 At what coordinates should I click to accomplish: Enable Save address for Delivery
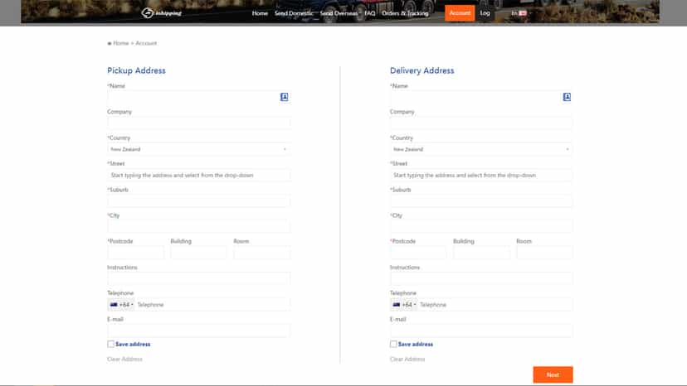pyautogui.click(x=393, y=344)
